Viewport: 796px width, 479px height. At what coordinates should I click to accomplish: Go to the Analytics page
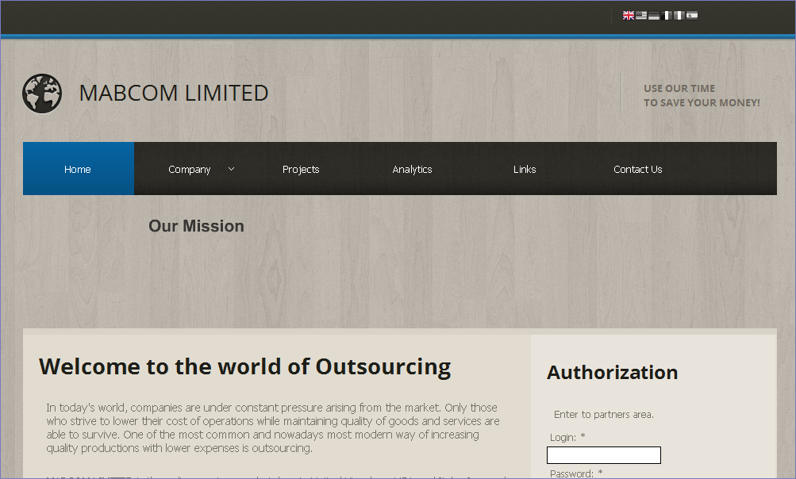point(412,170)
